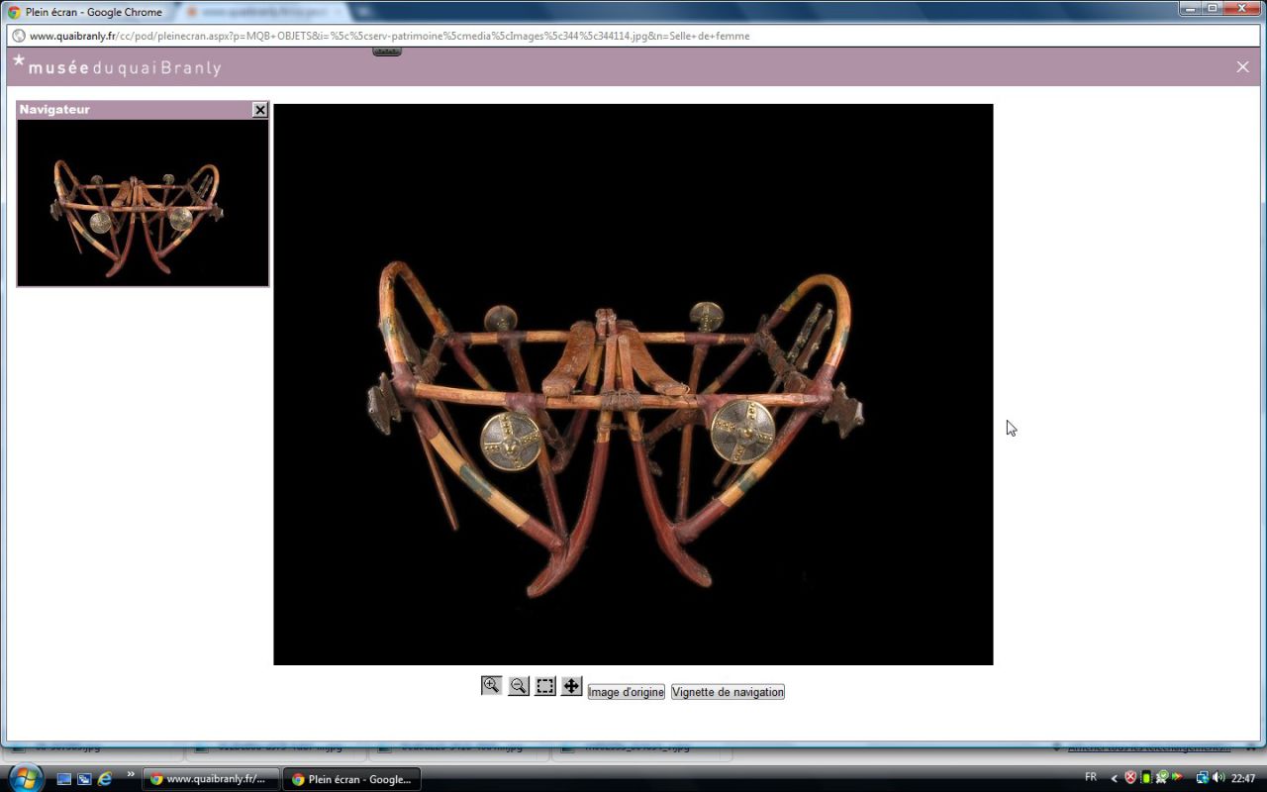This screenshot has width=1267, height=792.
Task: Open the Windows Start menu
Action: click(x=24, y=777)
